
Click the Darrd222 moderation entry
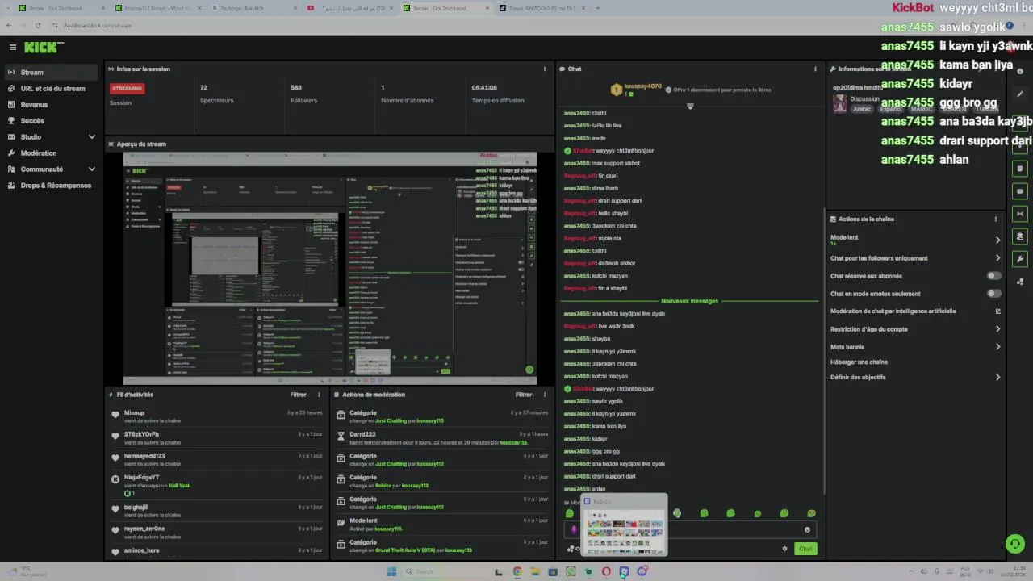442,438
